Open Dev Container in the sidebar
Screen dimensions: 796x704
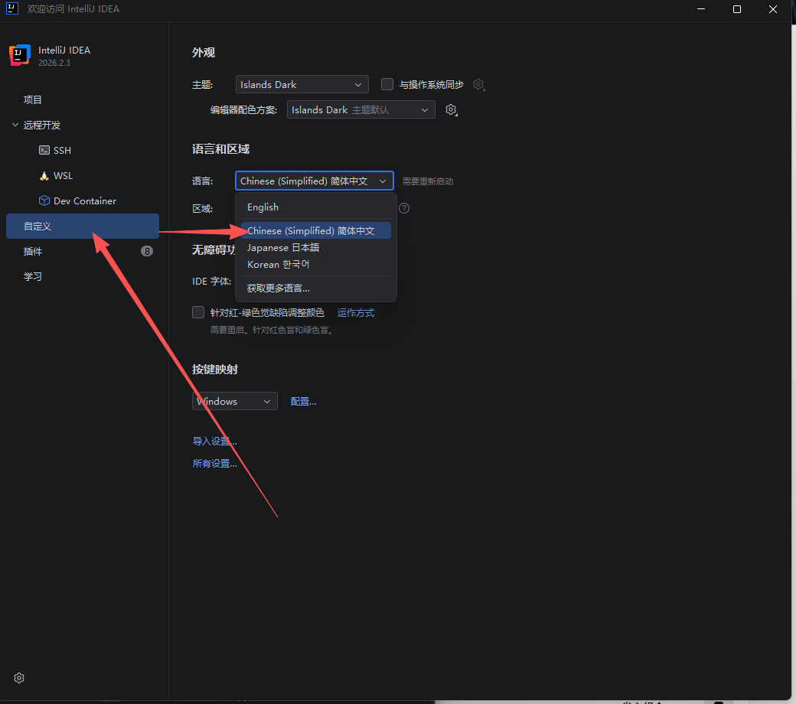(x=77, y=201)
